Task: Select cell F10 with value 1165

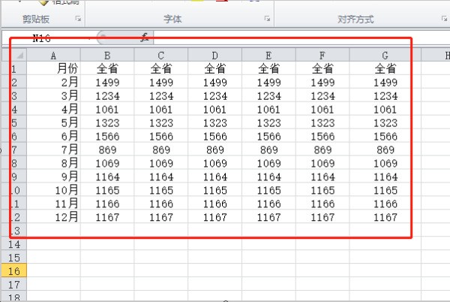Action: 322,191
